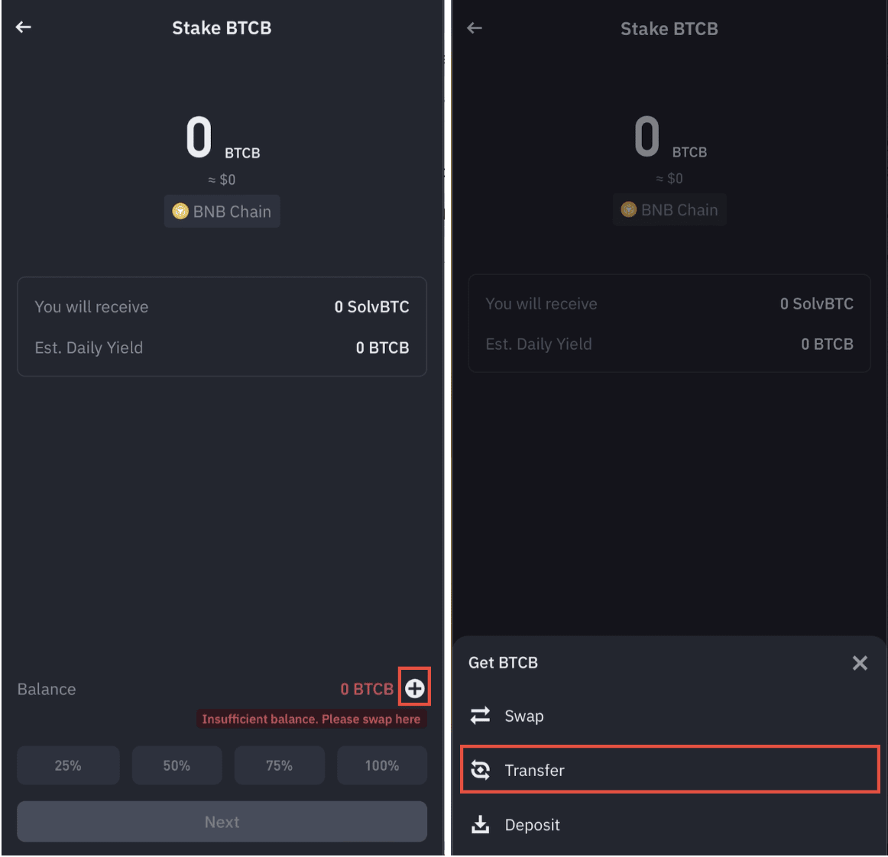Click the Transfer circular arrows icon
This screenshot has height=857, width=888.
tap(480, 769)
